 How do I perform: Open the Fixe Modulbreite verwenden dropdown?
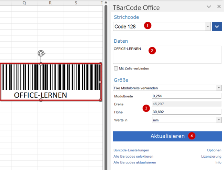(x=167, y=88)
